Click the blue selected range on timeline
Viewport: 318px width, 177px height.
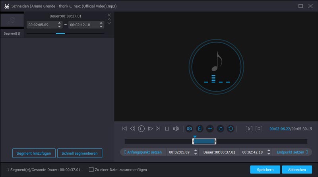tap(204, 141)
